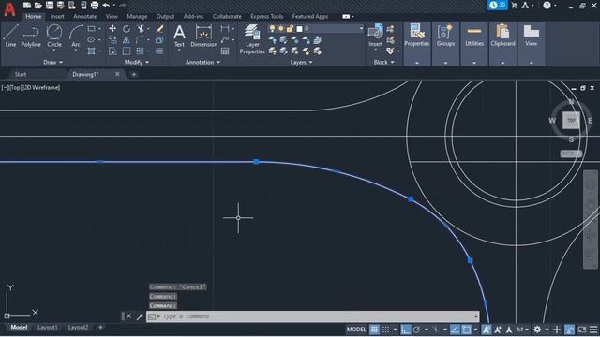Image resolution: width=600 pixels, height=337 pixels.
Task: Choose the Rectangle draw tool
Action: tap(91, 29)
